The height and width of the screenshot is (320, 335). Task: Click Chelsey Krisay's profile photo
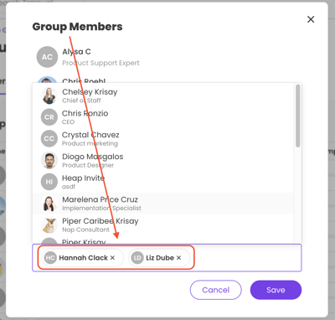(x=49, y=95)
